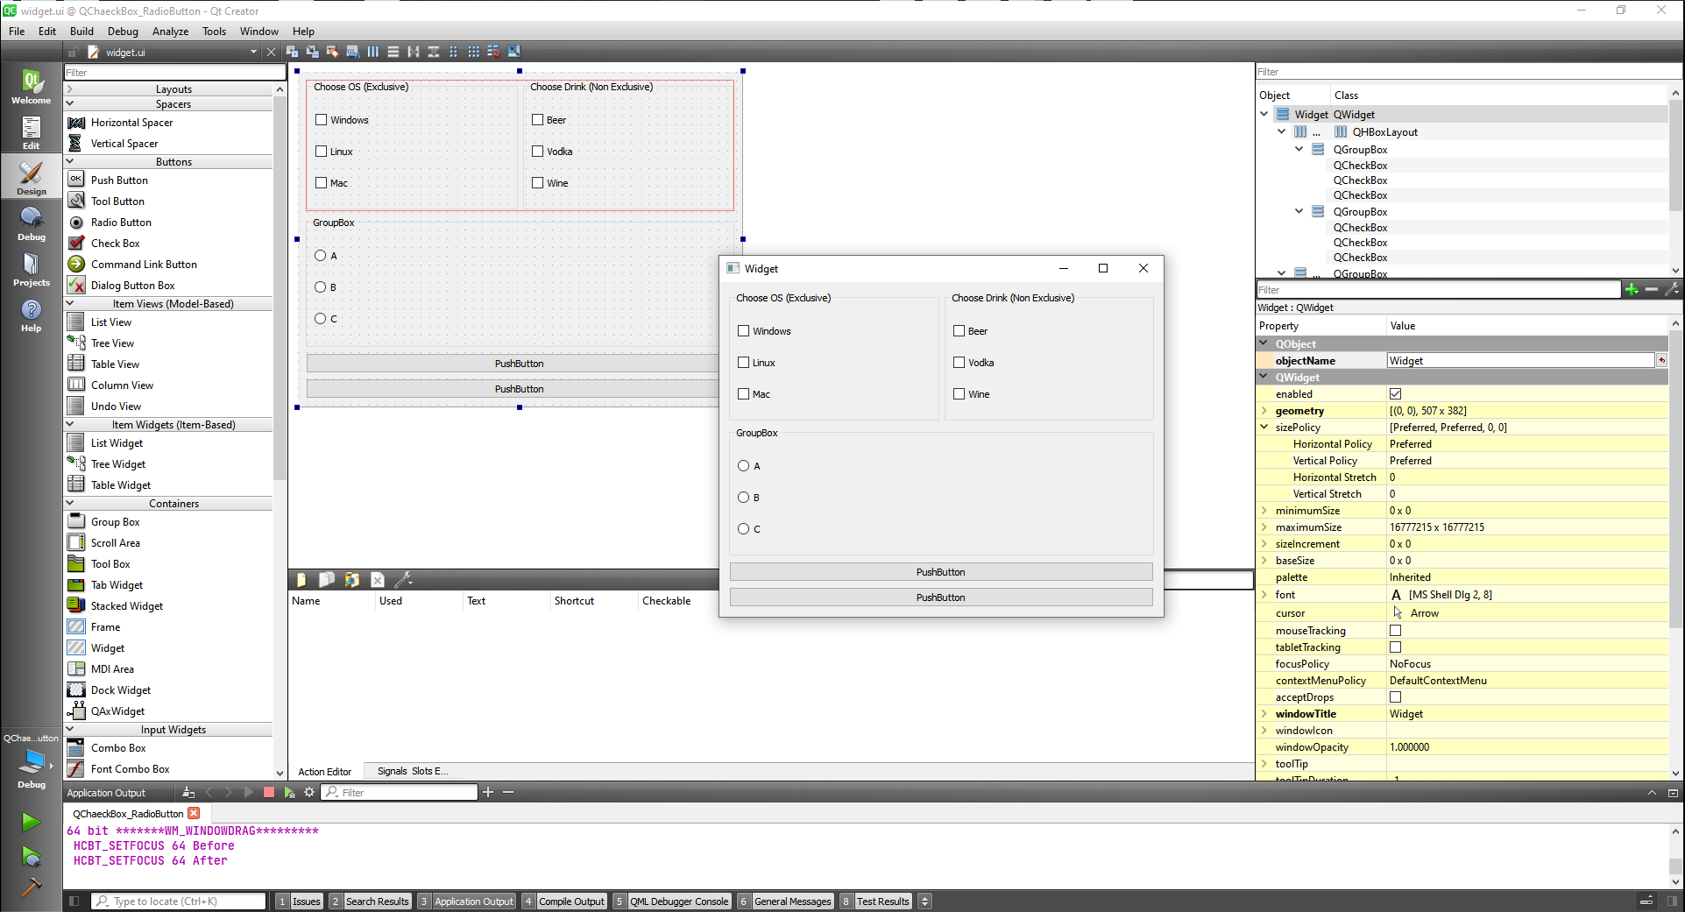Open Help mode in sidebar
Viewport: 1685px width, 912px height.
tap(31, 315)
